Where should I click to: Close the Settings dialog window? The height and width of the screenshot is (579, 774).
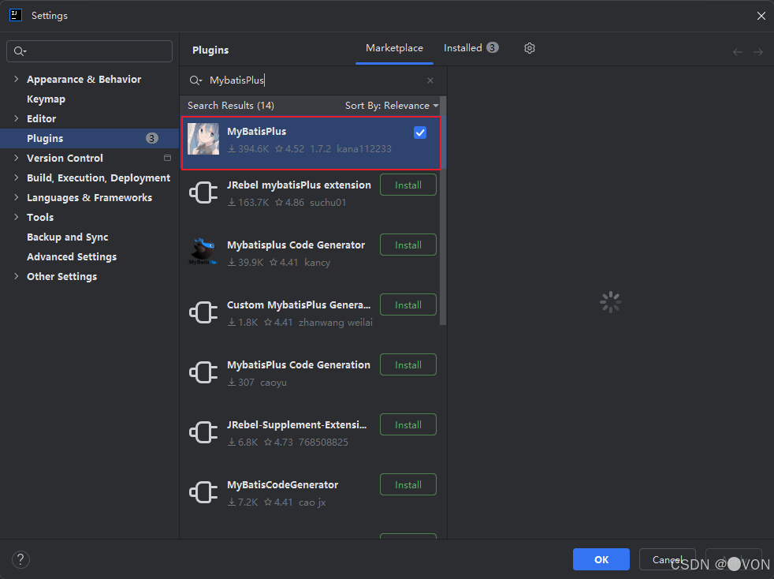click(761, 16)
